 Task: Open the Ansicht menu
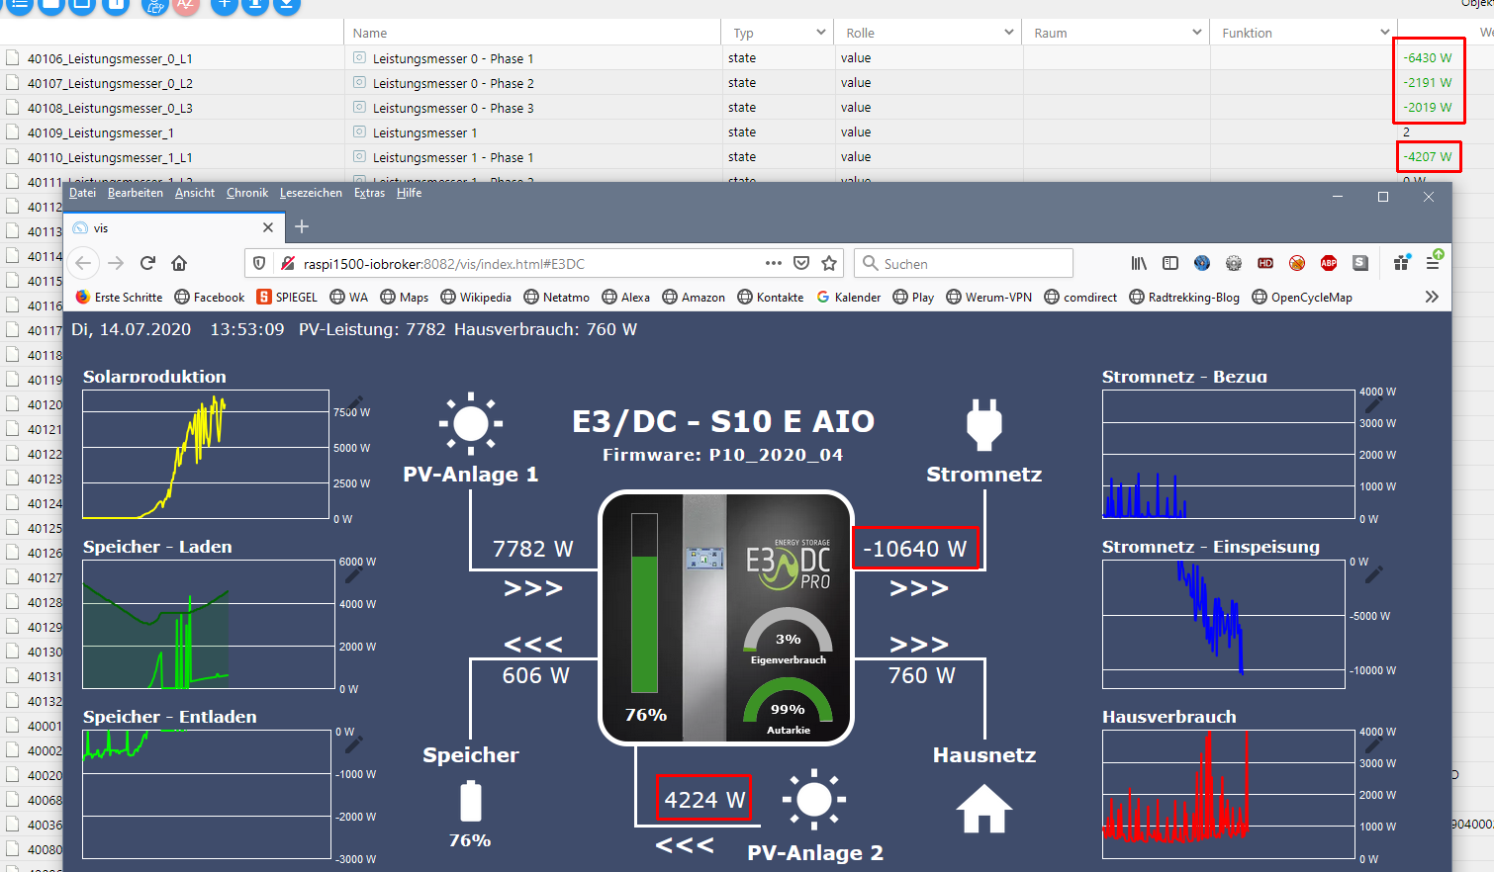tap(195, 193)
